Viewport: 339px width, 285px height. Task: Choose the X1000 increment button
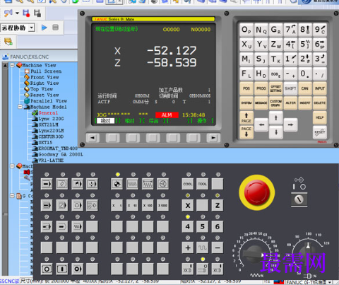pos(163,205)
